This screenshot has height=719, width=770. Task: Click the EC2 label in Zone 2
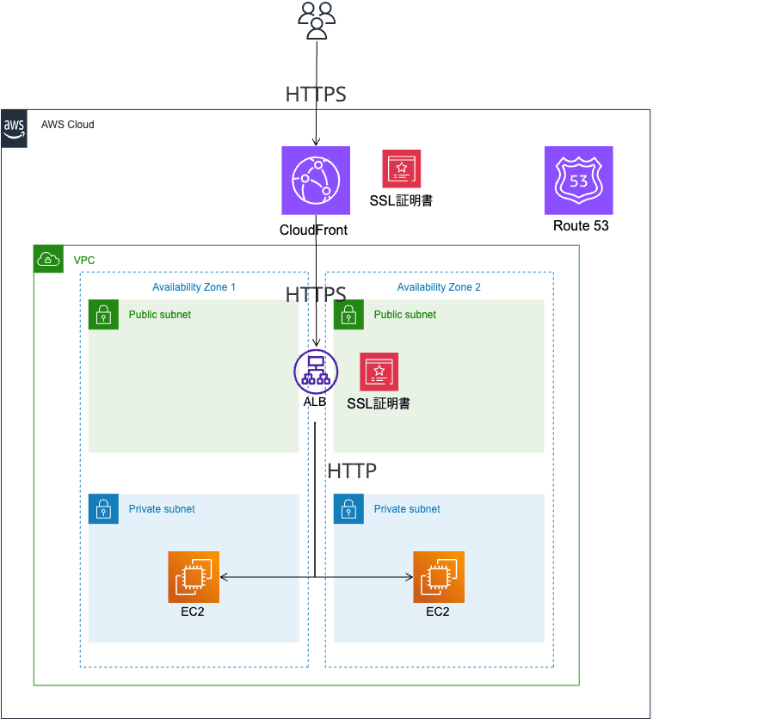tap(438, 611)
